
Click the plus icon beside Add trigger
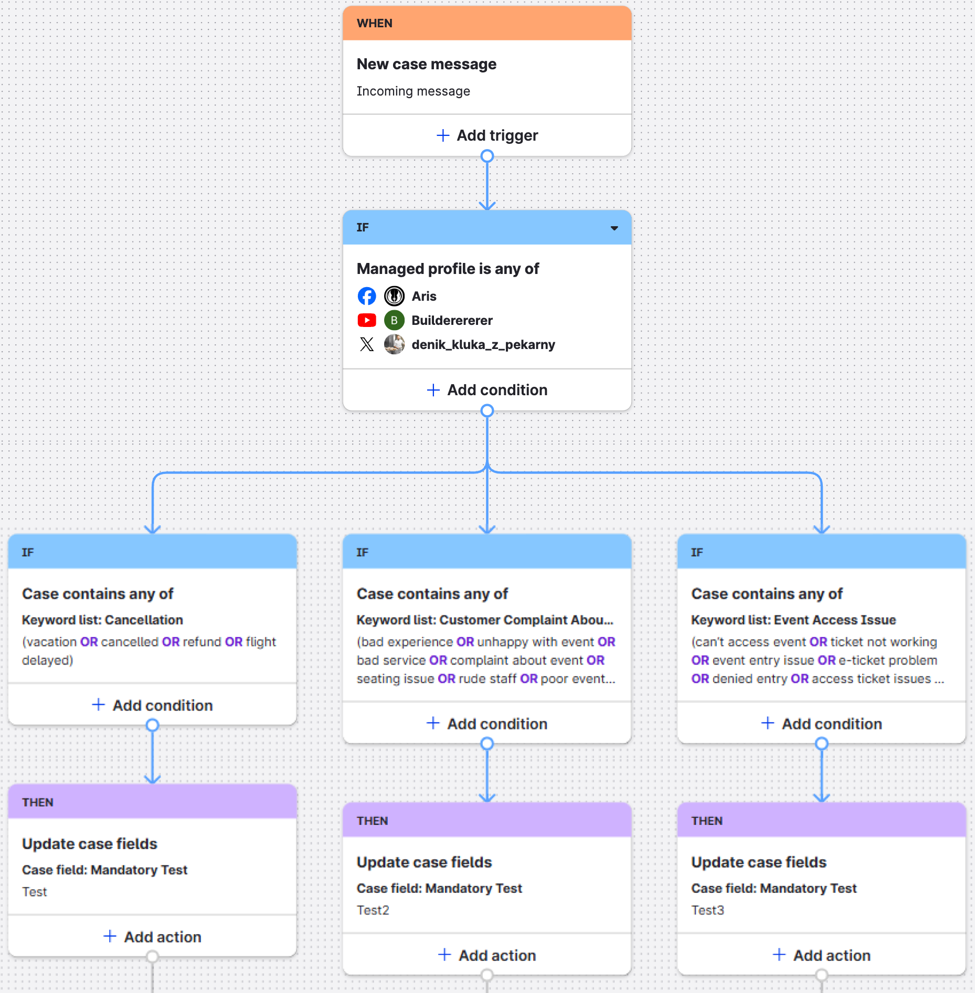pyautogui.click(x=443, y=135)
